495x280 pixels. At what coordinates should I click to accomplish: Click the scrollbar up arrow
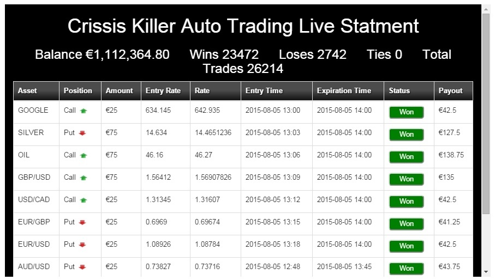click(486, 9)
